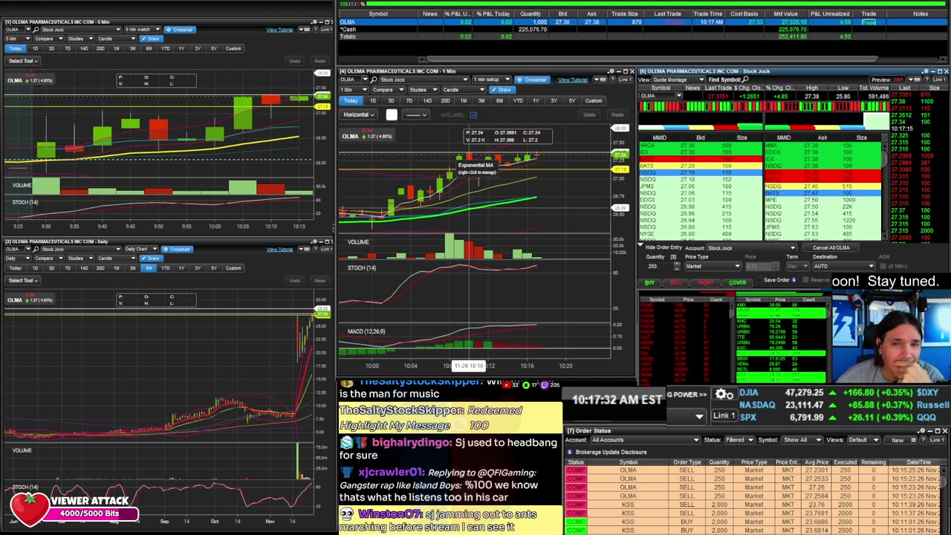Activate Draw mode in the 1 Min chart

[503, 90]
